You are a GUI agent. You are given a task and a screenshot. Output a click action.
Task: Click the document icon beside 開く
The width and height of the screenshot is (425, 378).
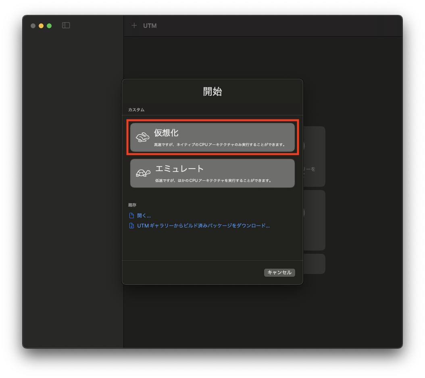tap(131, 215)
